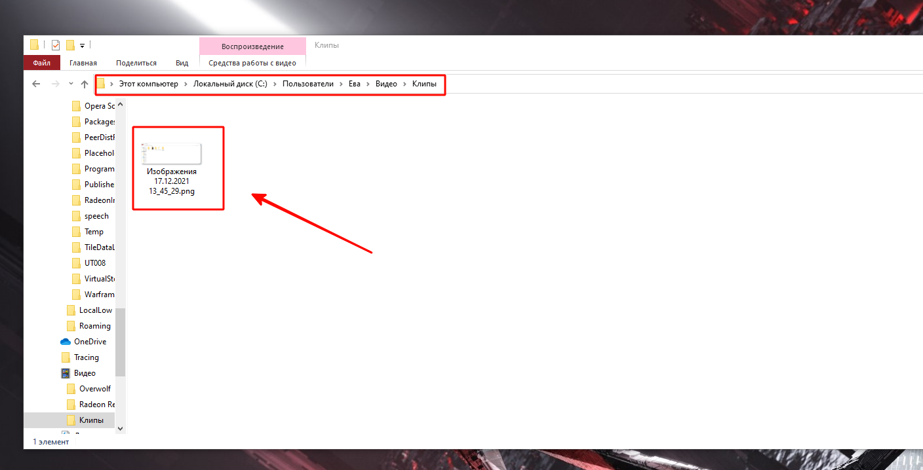Select the PeerDist folder in the tree
The height and width of the screenshot is (470, 923).
93,137
